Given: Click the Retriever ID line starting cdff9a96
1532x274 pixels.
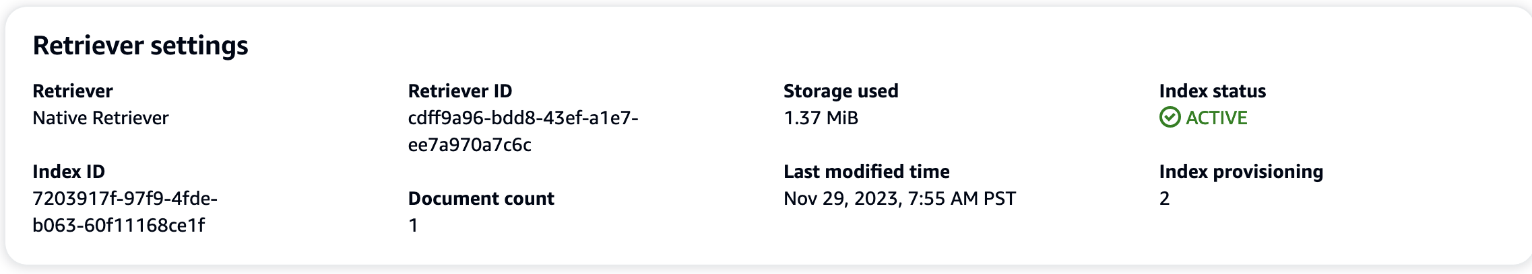Looking at the screenshot, I should tap(523, 118).
